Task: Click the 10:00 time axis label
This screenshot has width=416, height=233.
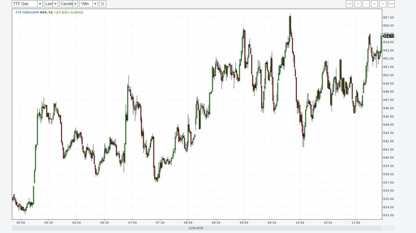Action: pyautogui.click(x=300, y=223)
